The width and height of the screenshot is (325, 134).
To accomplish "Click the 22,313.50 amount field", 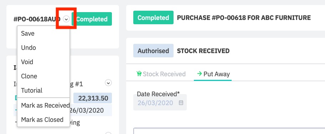I will click(x=93, y=98).
